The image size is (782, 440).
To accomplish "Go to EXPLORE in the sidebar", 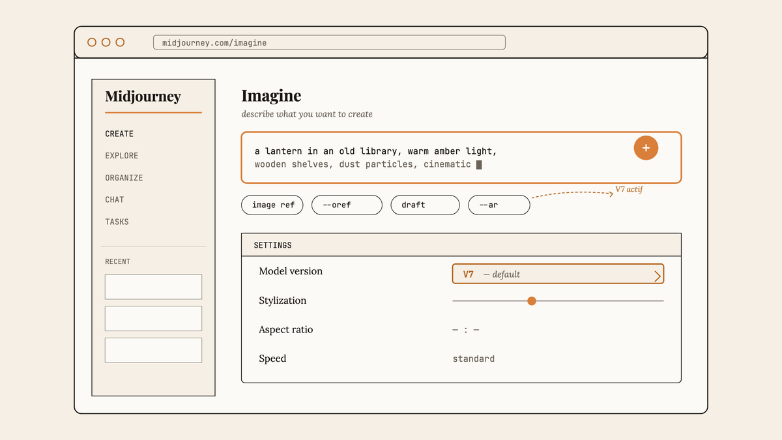I will 122,156.
